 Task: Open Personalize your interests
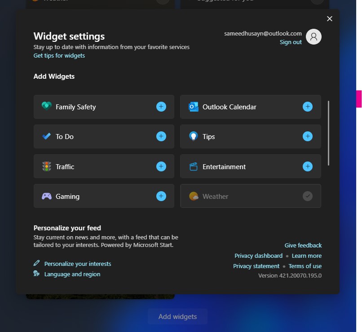click(78, 264)
